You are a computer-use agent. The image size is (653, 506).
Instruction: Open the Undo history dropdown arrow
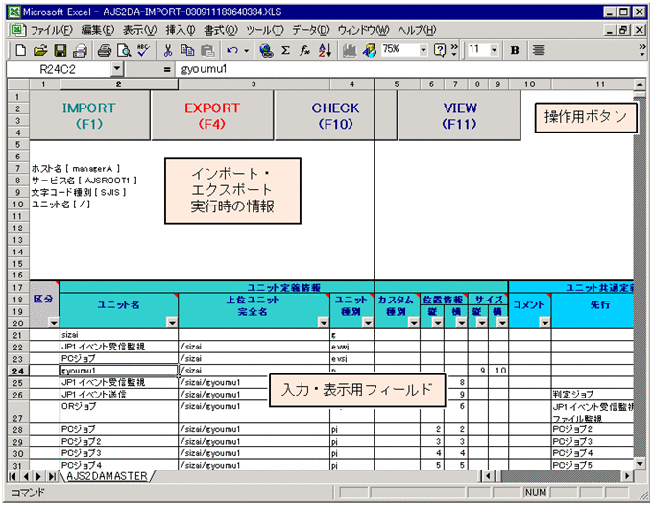coord(246,50)
